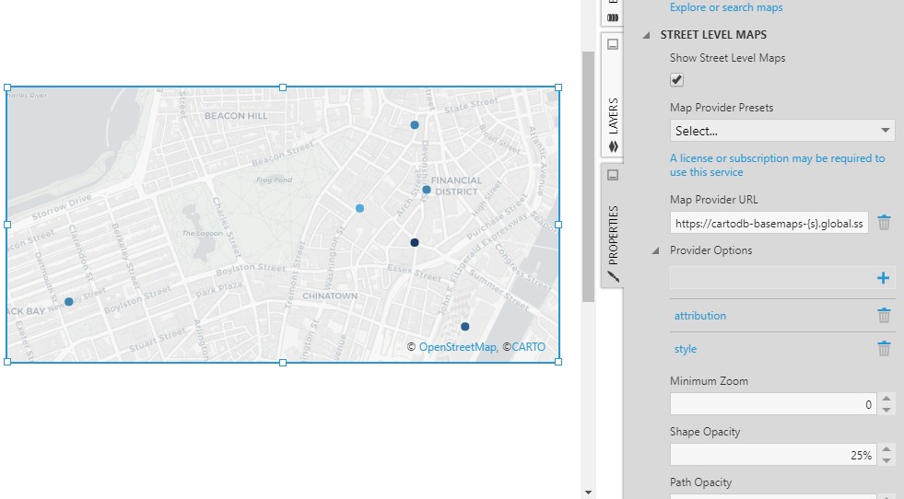Image resolution: width=904 pixels, height=499 pixels.
Task: Add a new provider option with plus icon
Action: coord(883,278)
